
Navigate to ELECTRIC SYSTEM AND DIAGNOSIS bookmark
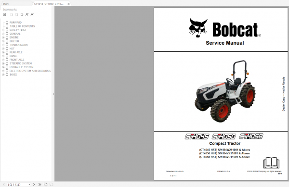[30, 71]
